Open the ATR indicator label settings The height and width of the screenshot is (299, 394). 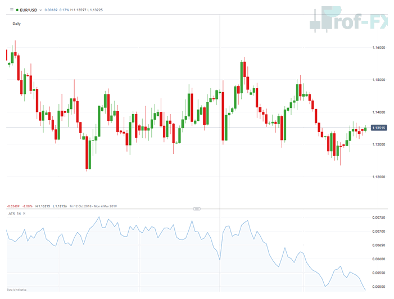coord(10,214)
